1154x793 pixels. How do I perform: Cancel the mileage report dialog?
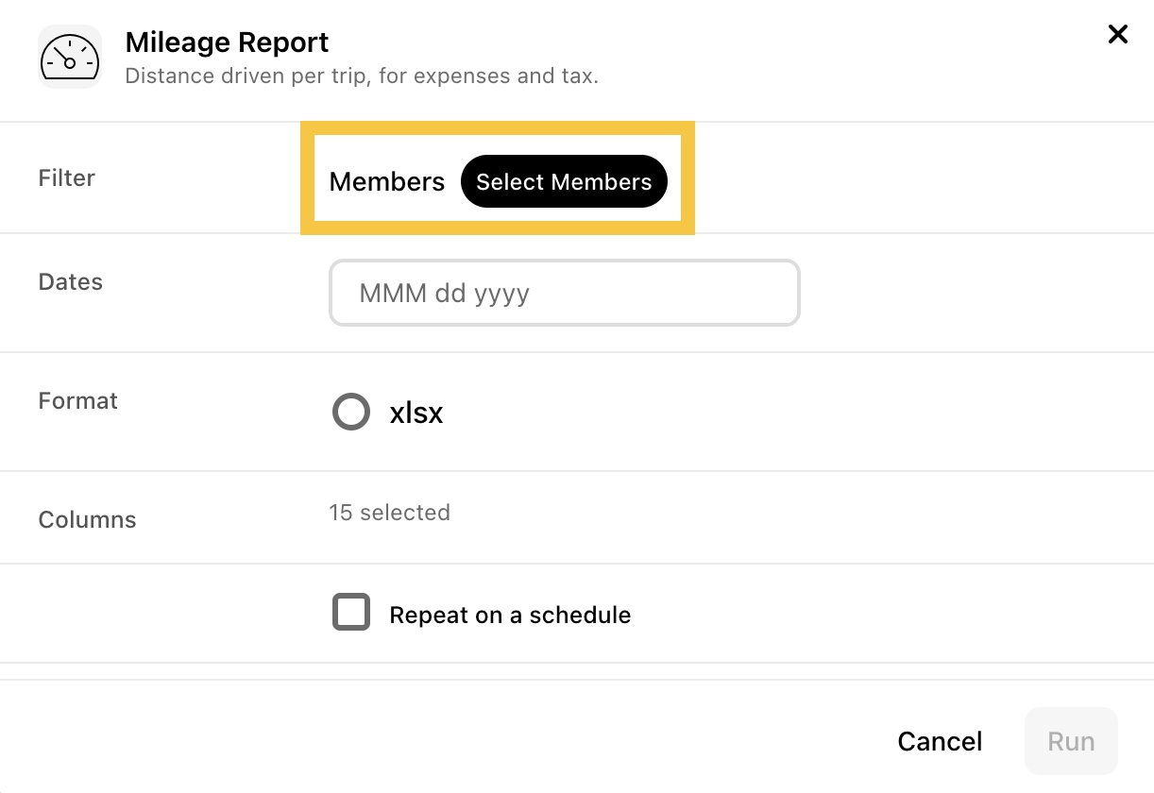tap(940, 742)
